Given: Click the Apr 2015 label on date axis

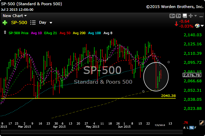Looking at the screenshot, I should click(x=59, y=127).
